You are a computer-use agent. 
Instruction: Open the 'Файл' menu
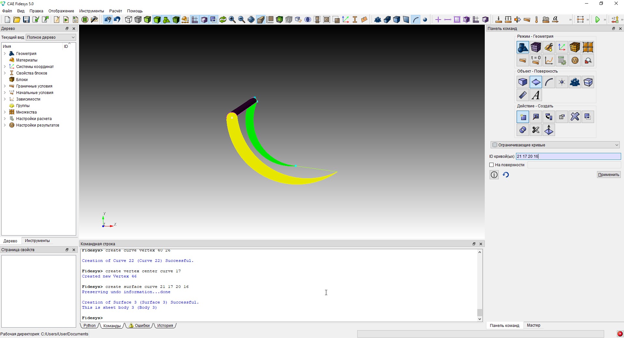coord(7,11)
